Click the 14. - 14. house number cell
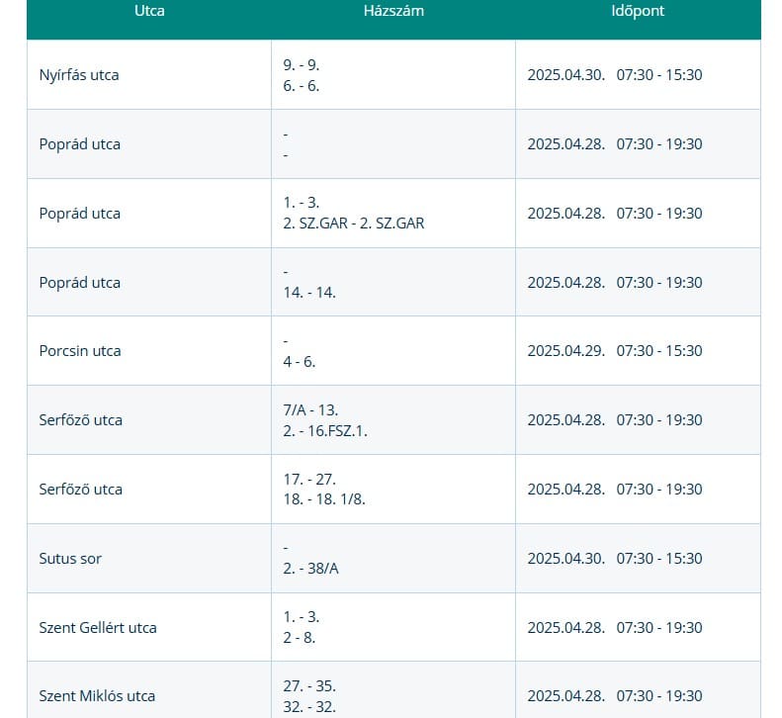The height and width of the screenshot is (718, 782). click(x=309, y=293)
